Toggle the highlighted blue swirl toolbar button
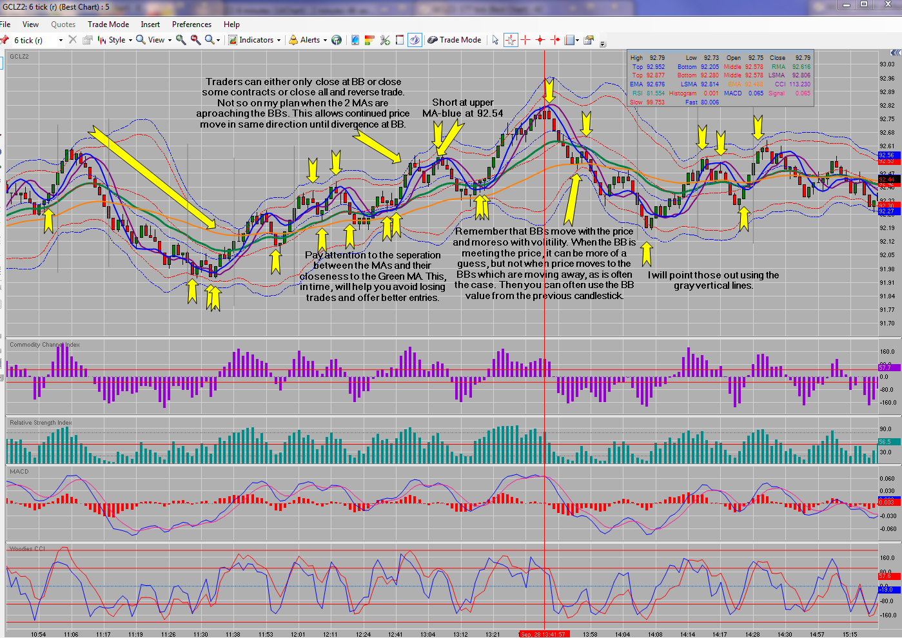Viewport: 902px width, 638px height. [x=415, y=40]
